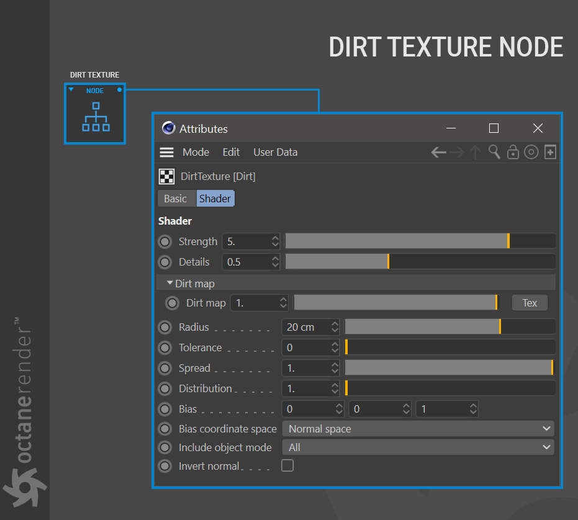
Task: Click the circular target mode icon
Action: [x=531, y=152]
